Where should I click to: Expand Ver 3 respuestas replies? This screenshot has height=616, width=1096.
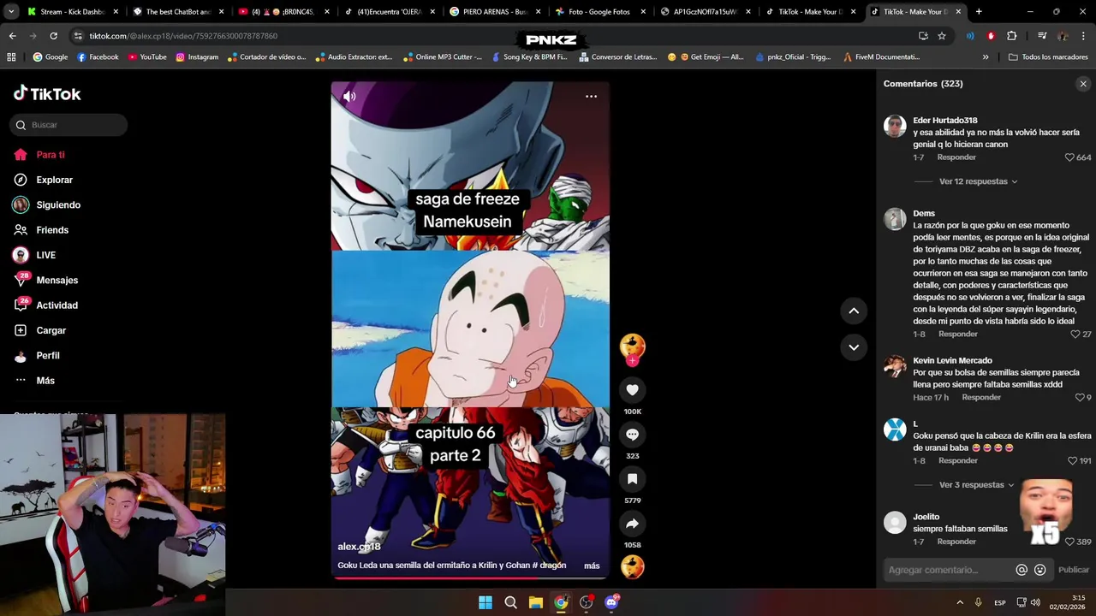(x=976, y=485)
